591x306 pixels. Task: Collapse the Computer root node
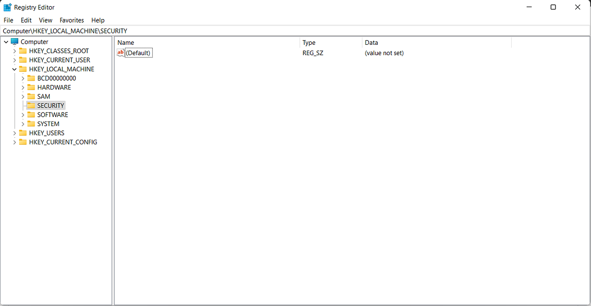tap(6, 42)
